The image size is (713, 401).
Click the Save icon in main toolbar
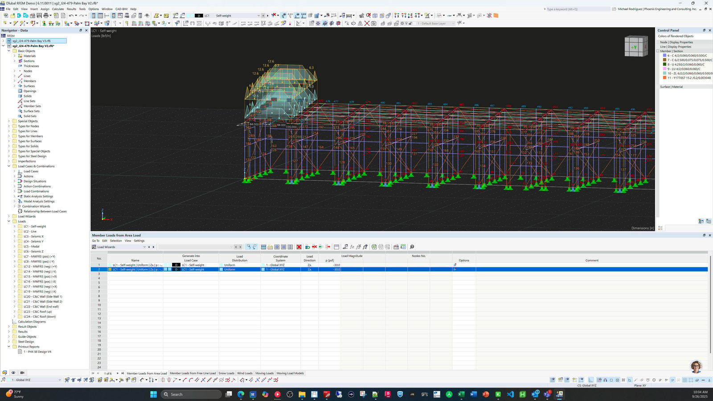coord(39,16)
